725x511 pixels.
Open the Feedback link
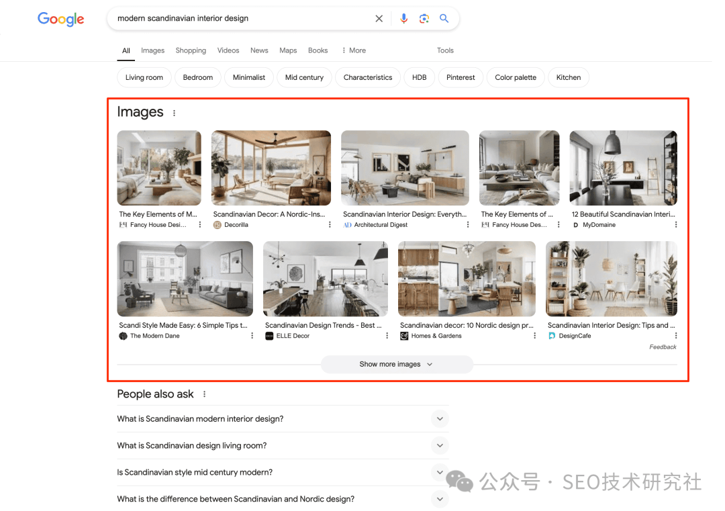click(663, 346)
